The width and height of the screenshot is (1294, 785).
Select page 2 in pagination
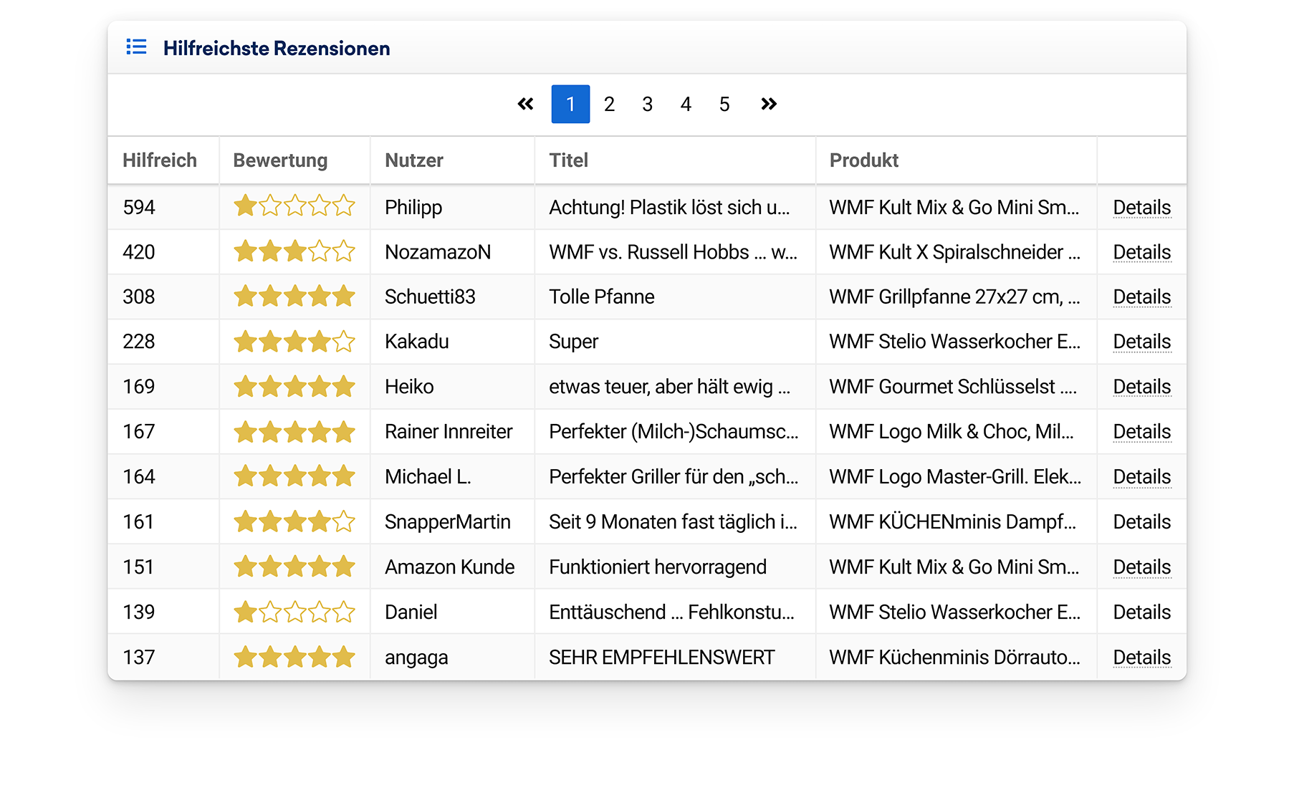point(609,105)
